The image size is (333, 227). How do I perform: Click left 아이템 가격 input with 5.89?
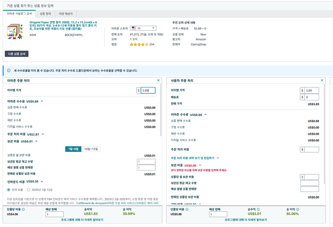pyautogui.click(x=148, y=90)
